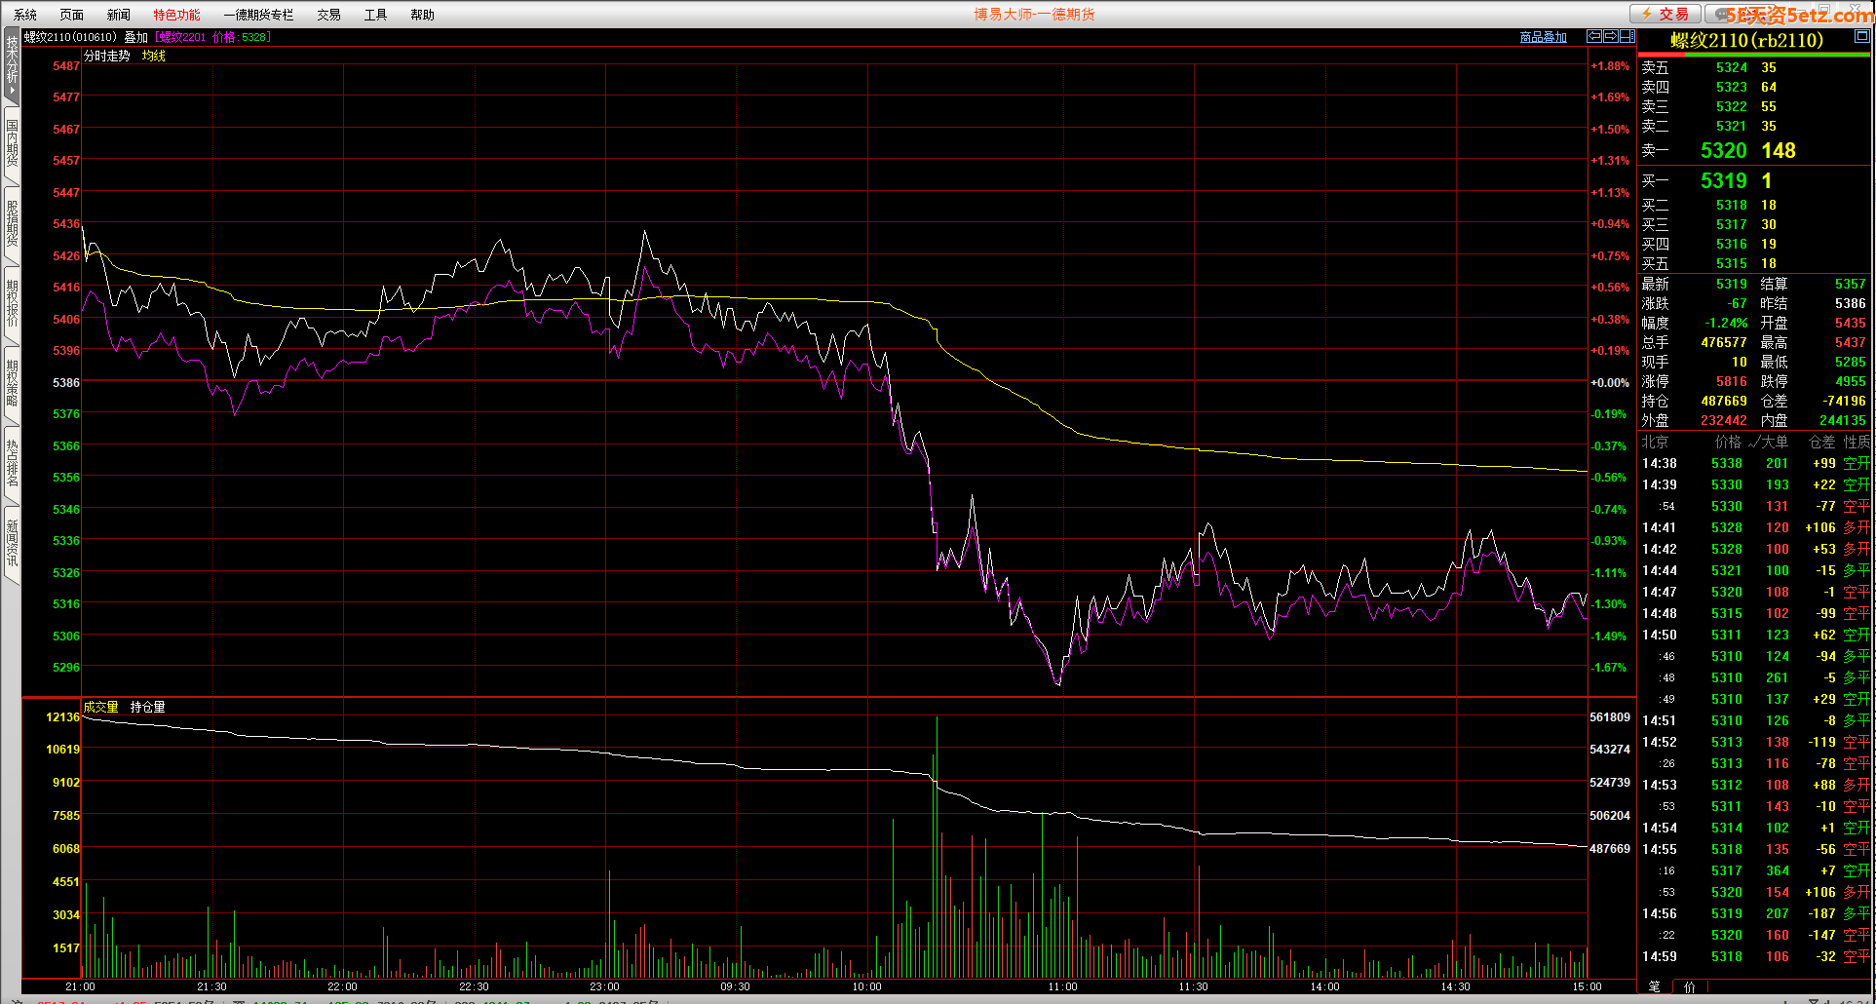Open the 期权报价 sidebar tab
Image resolution: width=1876 pixels, height=1004 pixels.
click(12, 304)
